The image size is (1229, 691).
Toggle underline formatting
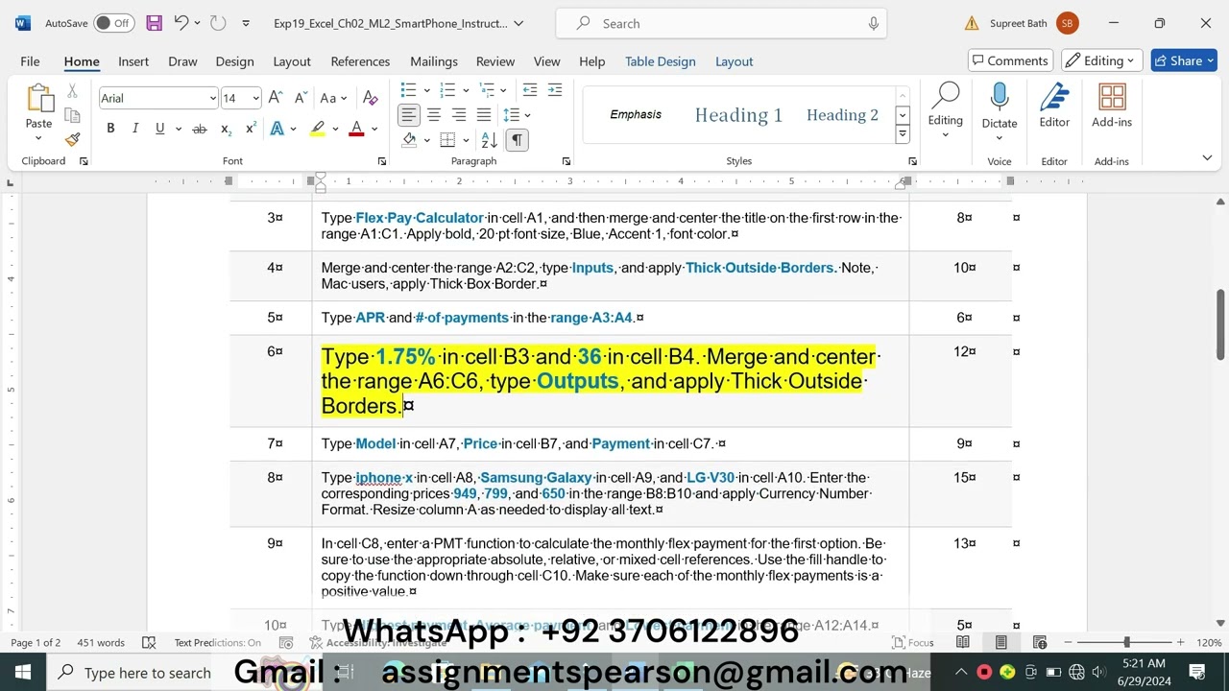[159, 129]
